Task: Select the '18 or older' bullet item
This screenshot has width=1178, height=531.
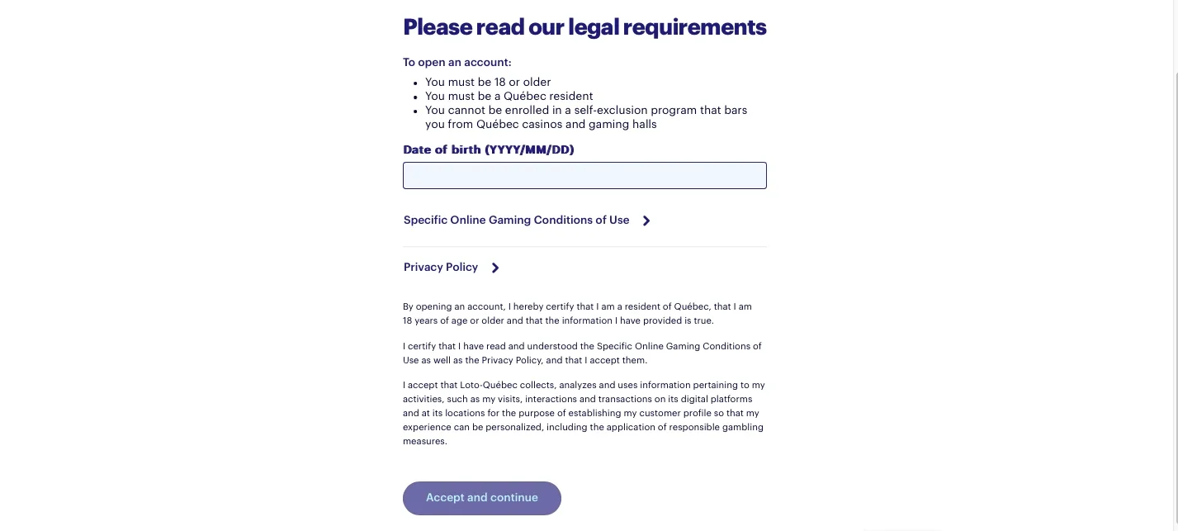Action: coord(488,82)
